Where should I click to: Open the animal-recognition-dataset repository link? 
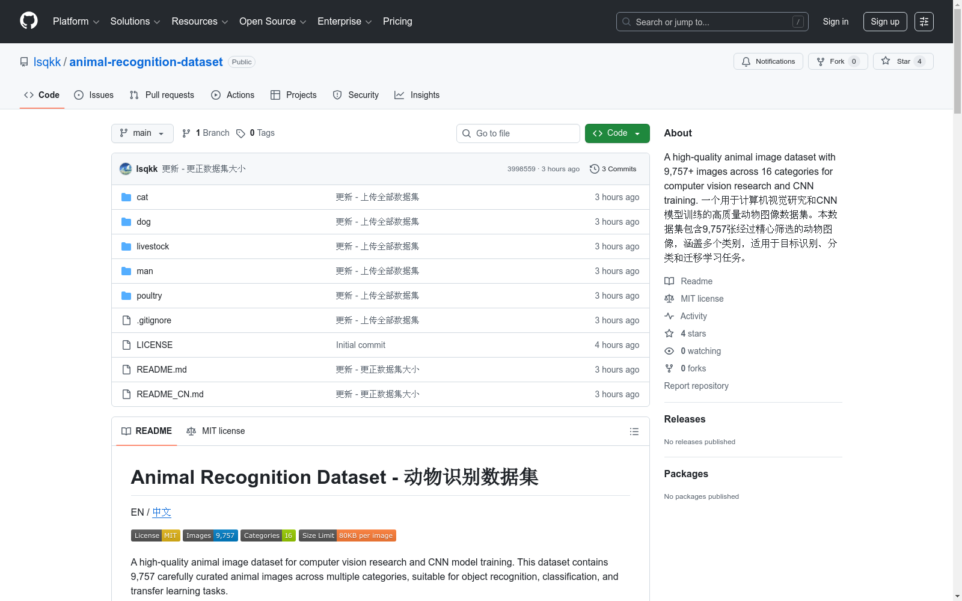(146, 62)
